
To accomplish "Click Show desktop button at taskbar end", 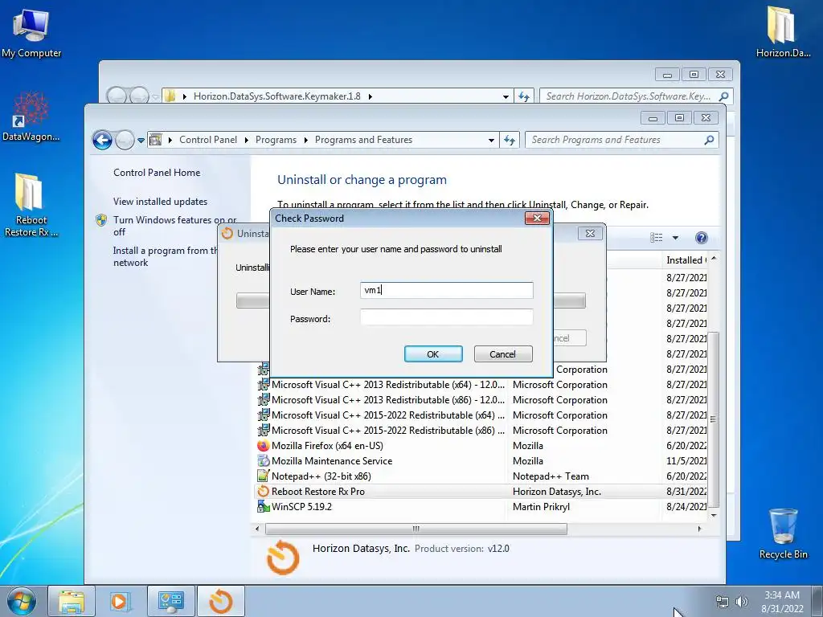I will click(x=818, y=602).
